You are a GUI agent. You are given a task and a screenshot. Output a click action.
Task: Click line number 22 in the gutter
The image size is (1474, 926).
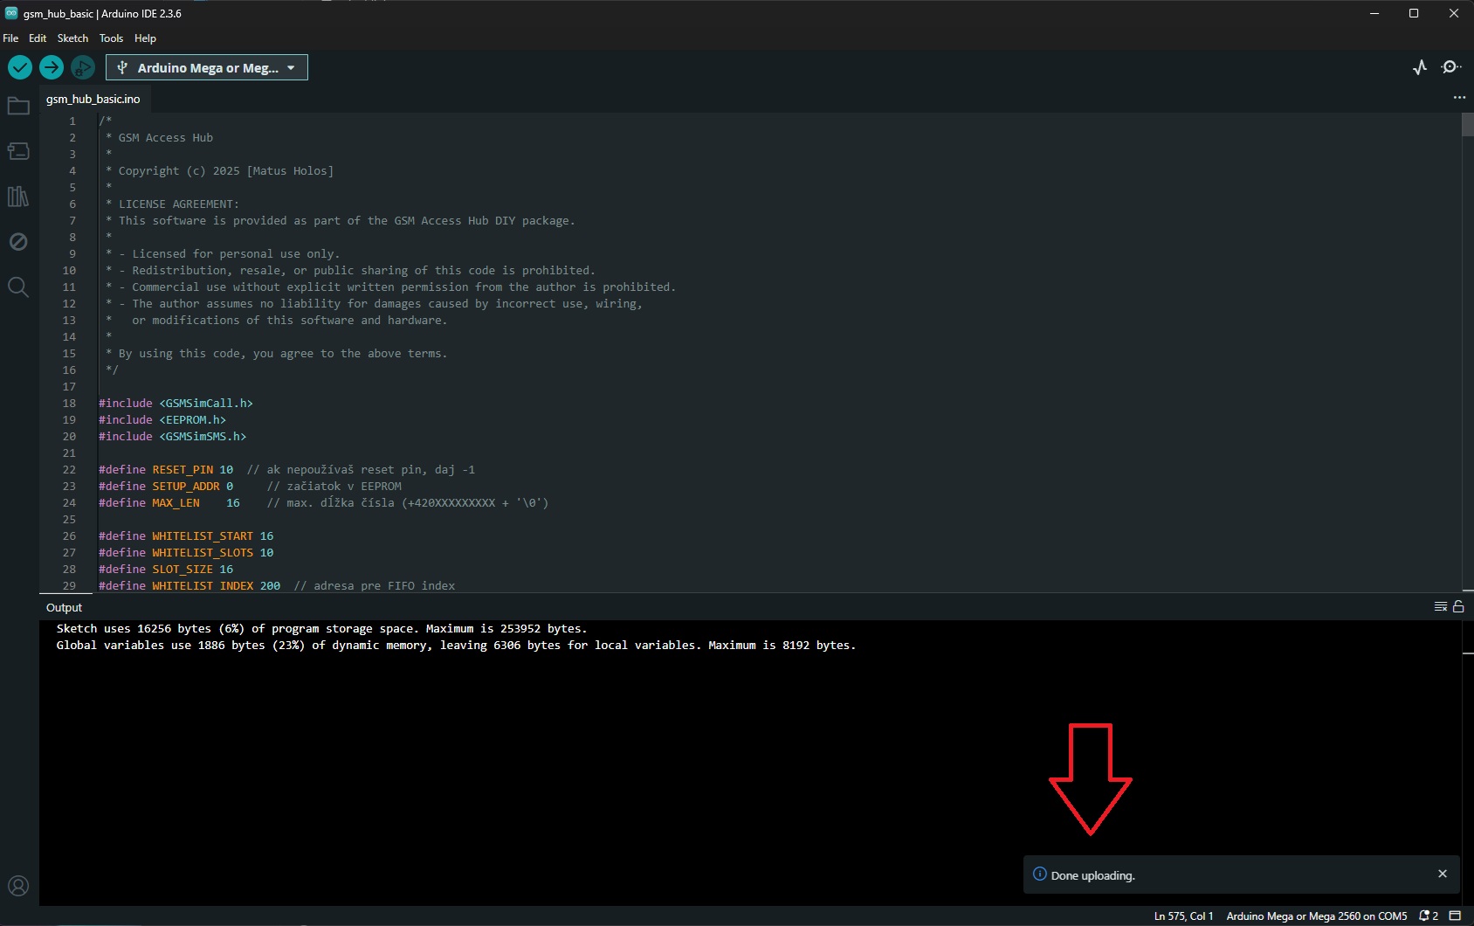[69, 470]
